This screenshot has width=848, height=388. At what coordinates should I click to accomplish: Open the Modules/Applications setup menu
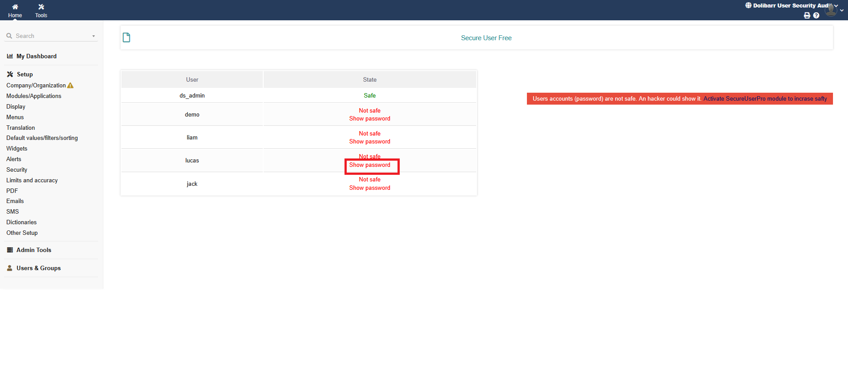(34, 96)
